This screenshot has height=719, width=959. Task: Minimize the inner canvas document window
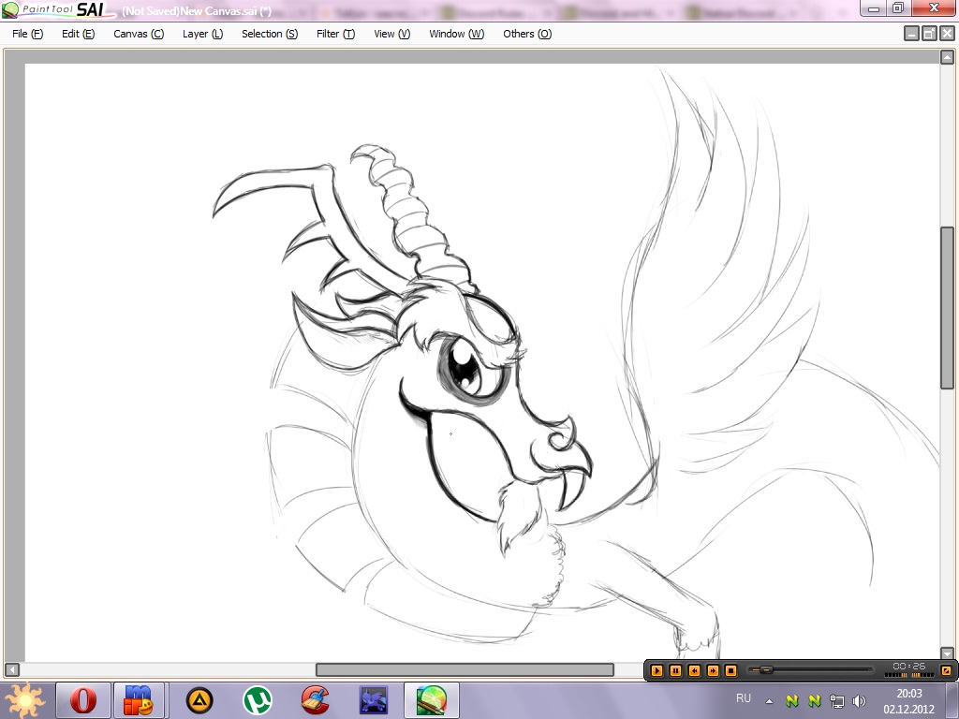coord(911,34)
